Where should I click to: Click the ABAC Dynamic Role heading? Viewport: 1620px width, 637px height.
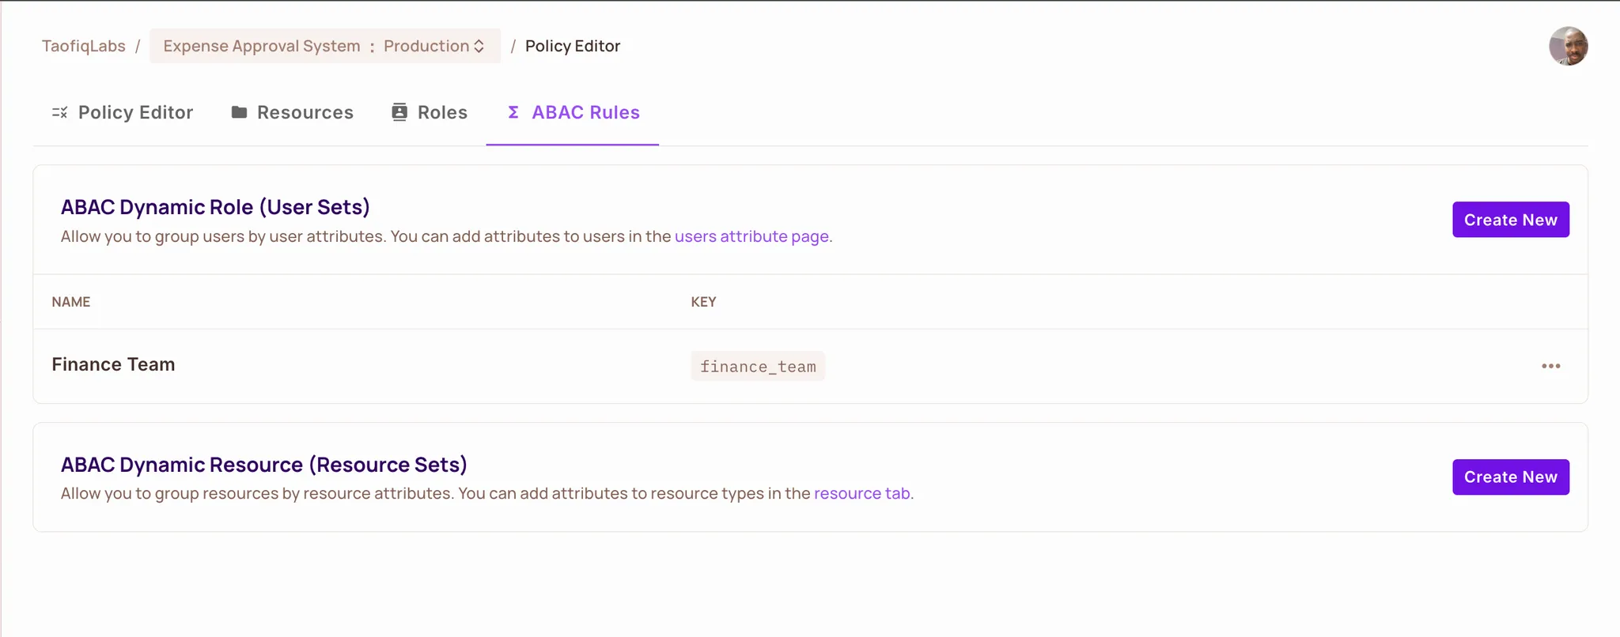tap(215, 207)
